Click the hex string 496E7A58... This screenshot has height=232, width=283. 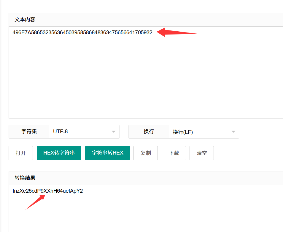[x=82, y=33]
